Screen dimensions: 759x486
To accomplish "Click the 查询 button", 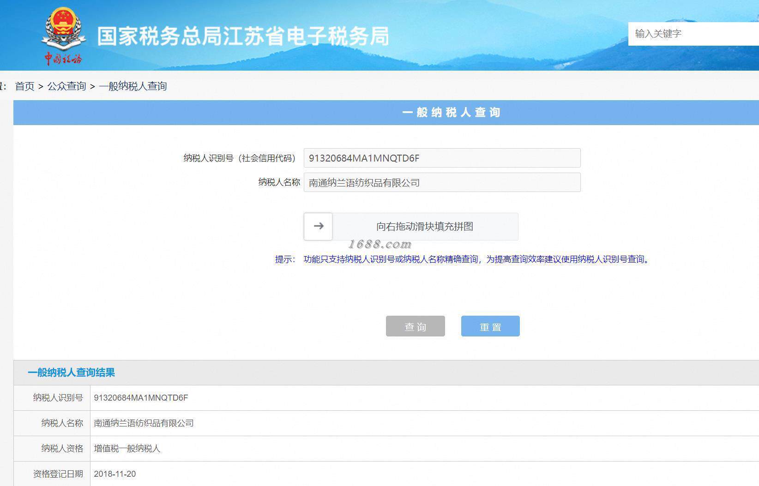I will [416, 326].
